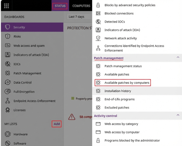
Task: Click the Data Control icon in sidebar
Action: click(x=8, y=82)
